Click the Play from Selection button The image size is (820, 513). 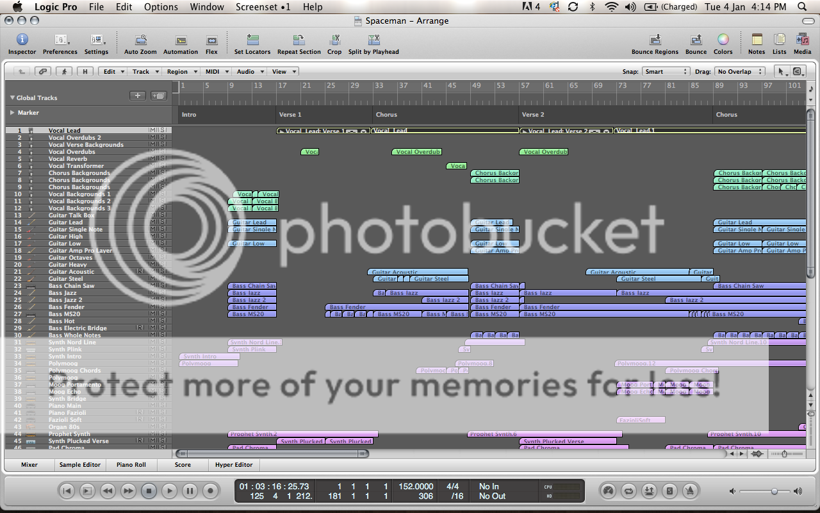coord(87,491)
